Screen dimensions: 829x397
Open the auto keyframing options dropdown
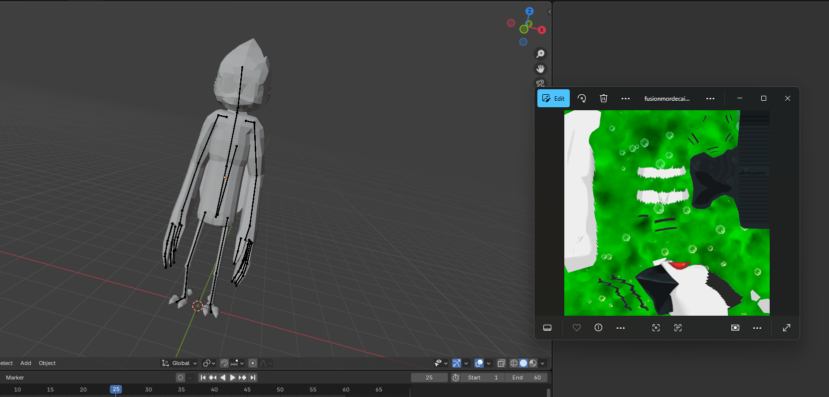click(190, 378)
